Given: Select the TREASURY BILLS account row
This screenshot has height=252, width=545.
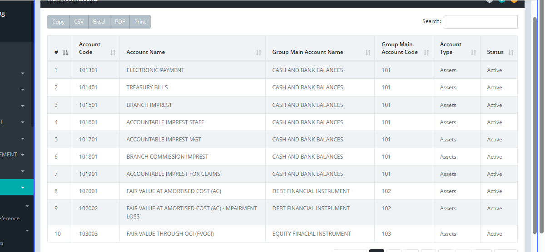Looking at the screenshot, I should point(147,87).
